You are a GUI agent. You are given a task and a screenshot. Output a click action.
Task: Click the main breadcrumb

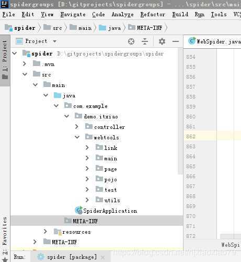click(x=81, y=28)
